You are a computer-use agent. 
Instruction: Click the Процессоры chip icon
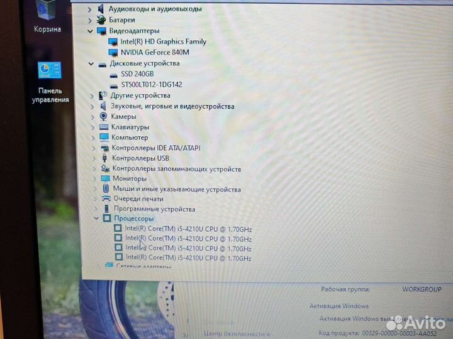point(107,218)
